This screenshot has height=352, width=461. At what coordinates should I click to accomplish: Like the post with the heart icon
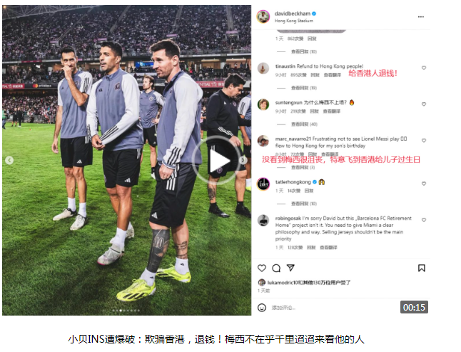click(262, 268)
